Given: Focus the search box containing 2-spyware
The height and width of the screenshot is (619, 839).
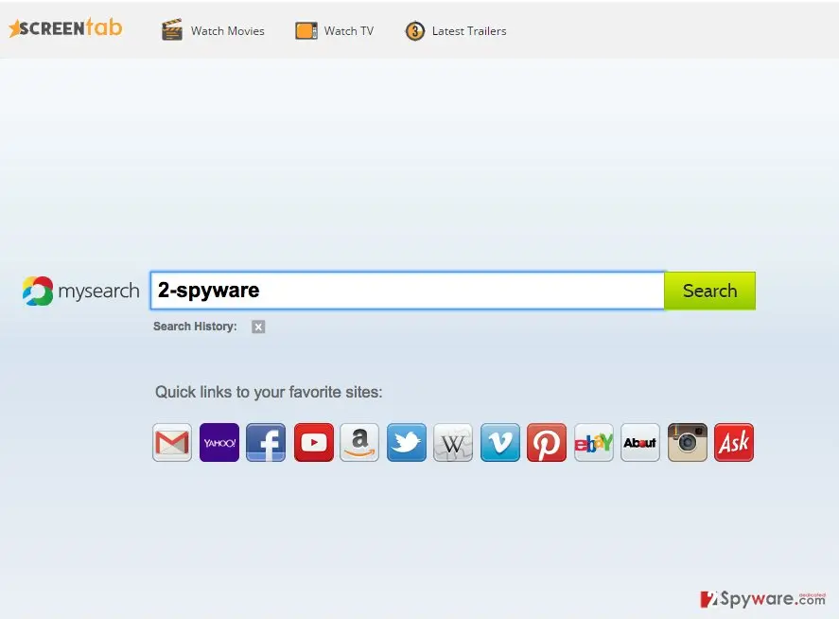Looking at the screenshot, I should click(x=408, y=291).
